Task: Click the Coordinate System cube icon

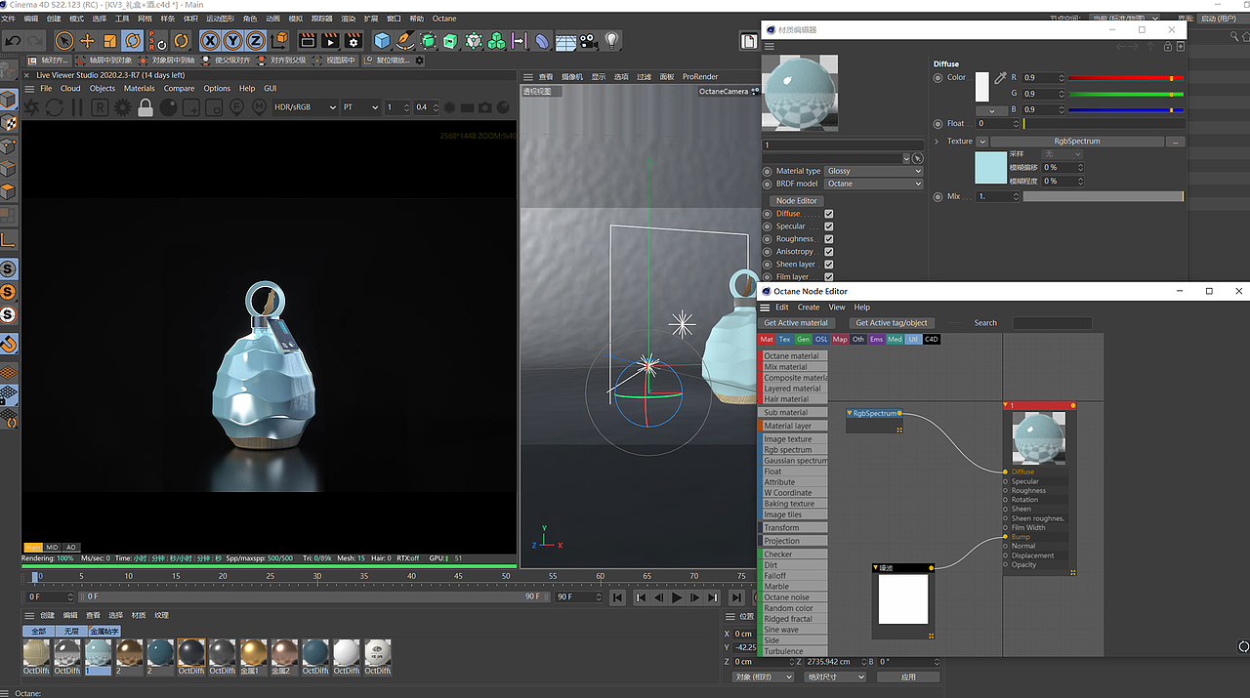Action: tap(280, 41)
